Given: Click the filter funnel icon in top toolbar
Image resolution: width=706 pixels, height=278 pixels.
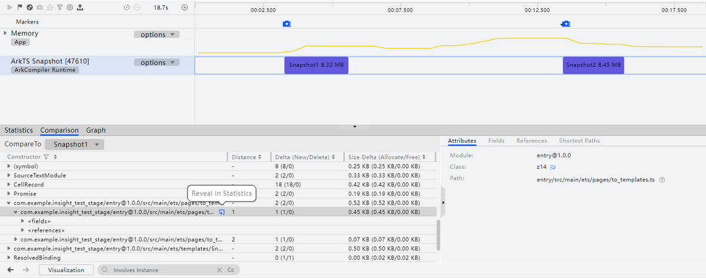Looking at the screenshot, I should 60,8.
